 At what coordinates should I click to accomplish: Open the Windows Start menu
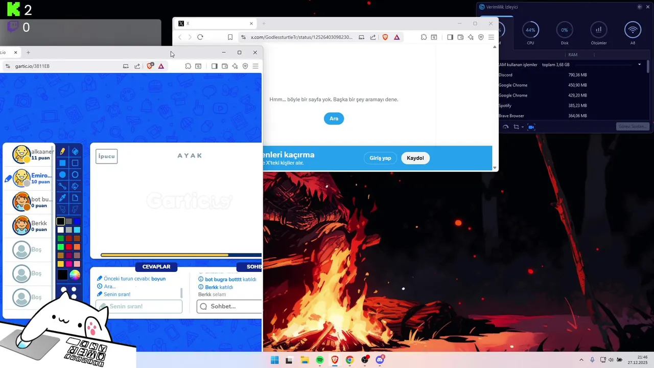[274, 360]
